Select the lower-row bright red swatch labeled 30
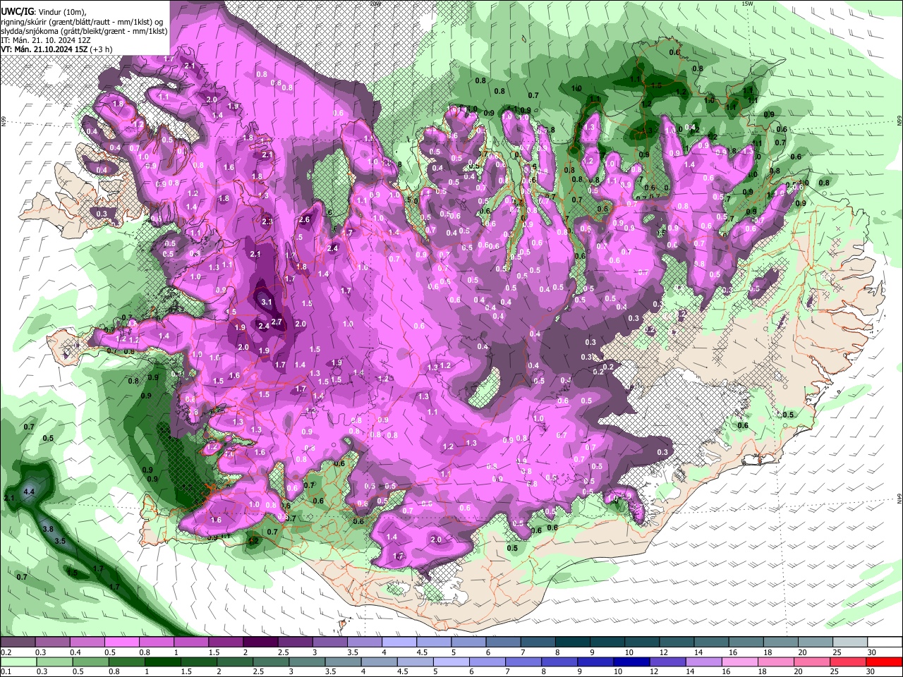 tap(884, 661)
